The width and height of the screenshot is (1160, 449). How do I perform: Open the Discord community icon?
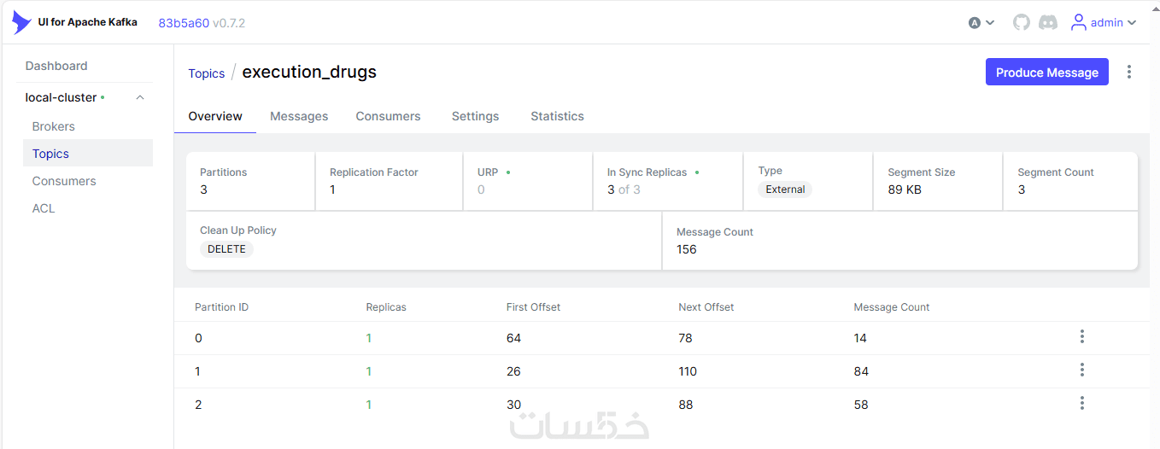click(x=1048, y=23)
